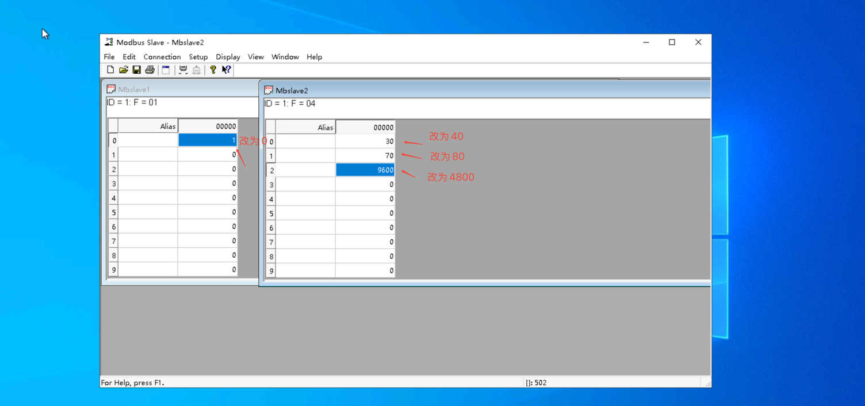Open the Setup menu
The width and height of the screenshot is (865, 406).
tap(198, 57)
